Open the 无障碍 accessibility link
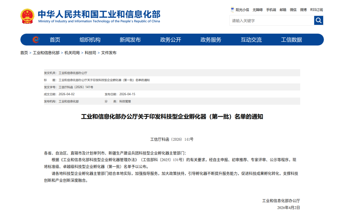Image resolution: width=354 pixels, height=217 pixels. tap(257, 10)
